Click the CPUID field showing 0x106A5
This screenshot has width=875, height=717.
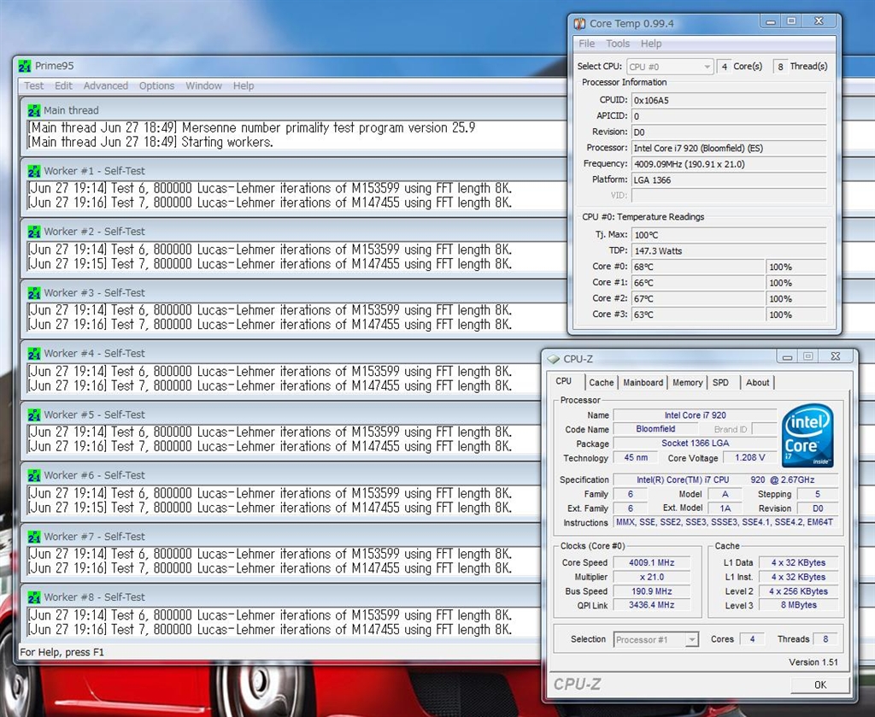(729, 101)
